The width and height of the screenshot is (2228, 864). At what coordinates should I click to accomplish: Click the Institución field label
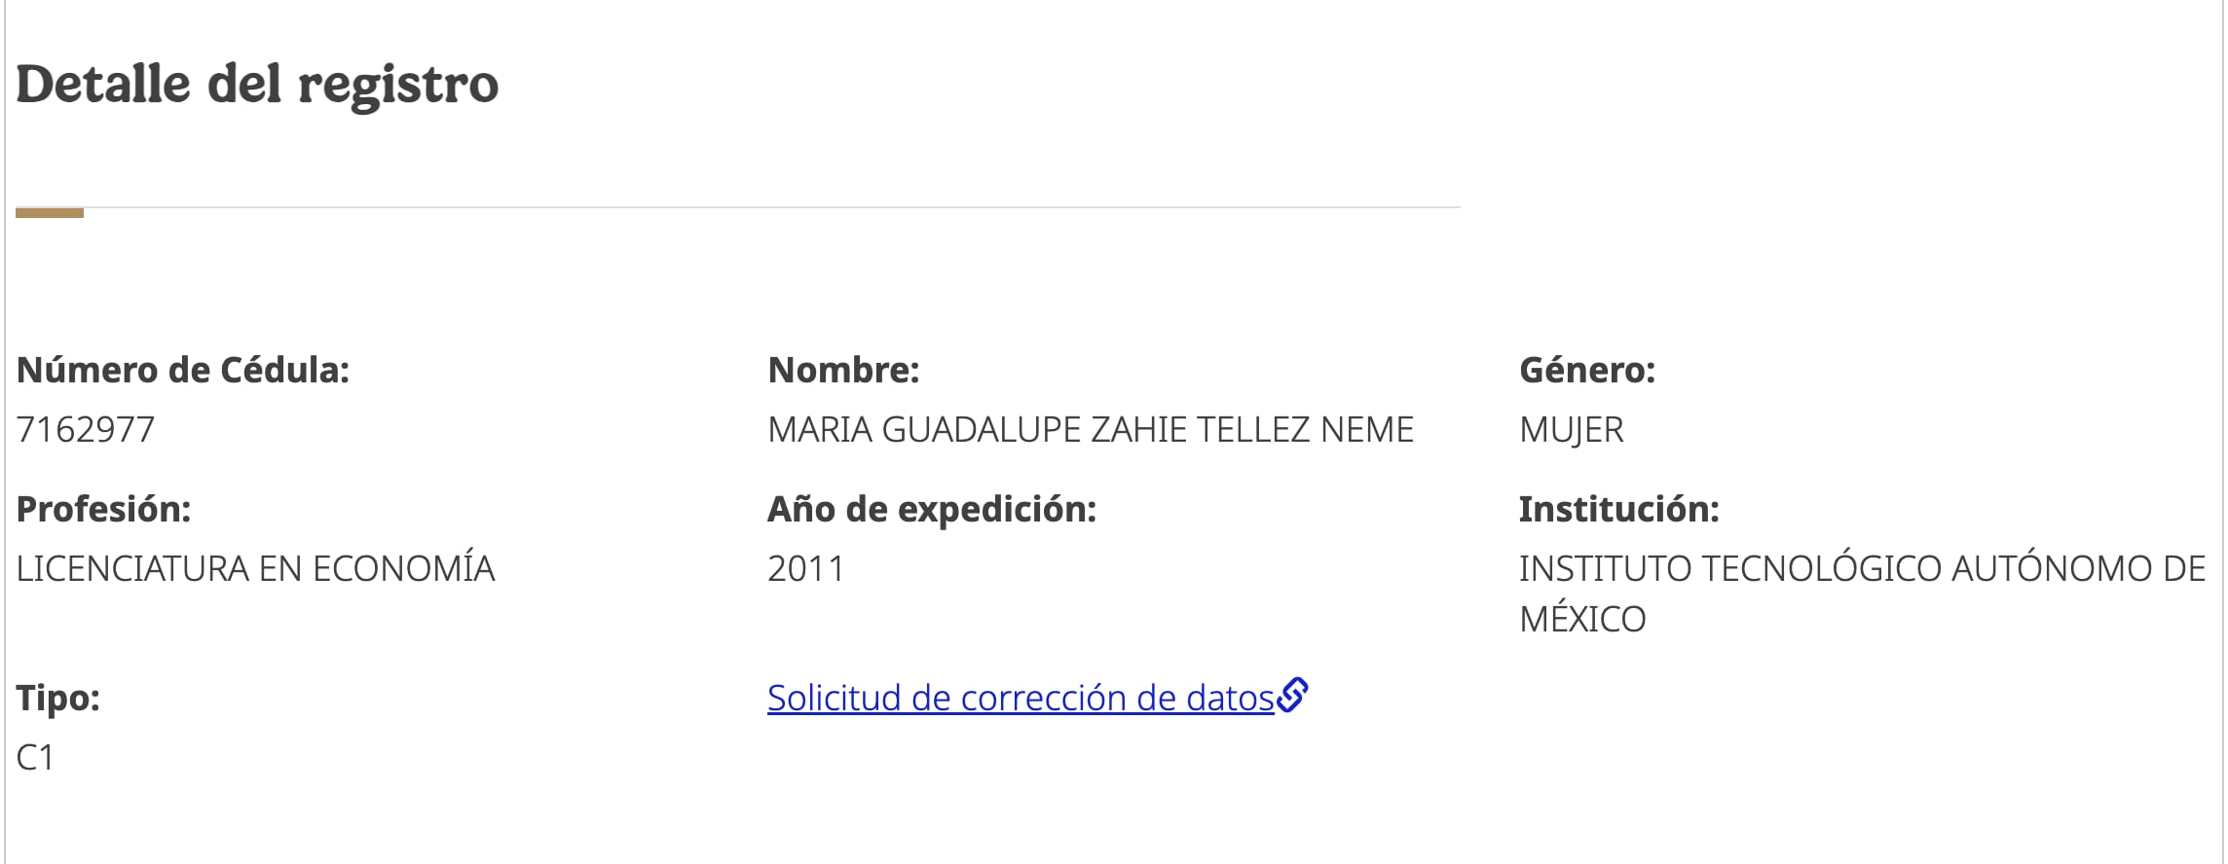(x=1618, y=510)
